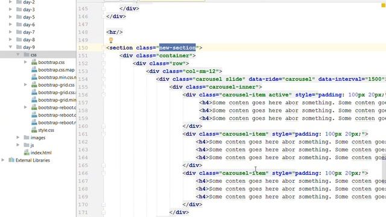Click "carousel slide" class value on line 154
The width and height of the screenshot is (386, 217).
[219, 79]
